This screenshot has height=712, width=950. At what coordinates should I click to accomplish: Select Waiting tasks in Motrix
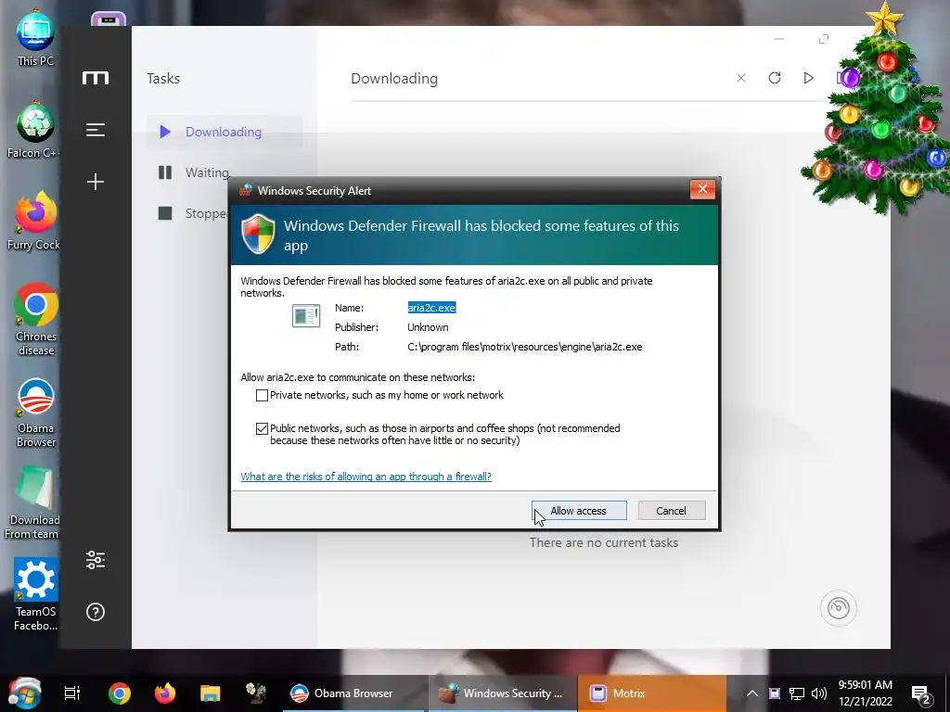(x=194, y=172)
